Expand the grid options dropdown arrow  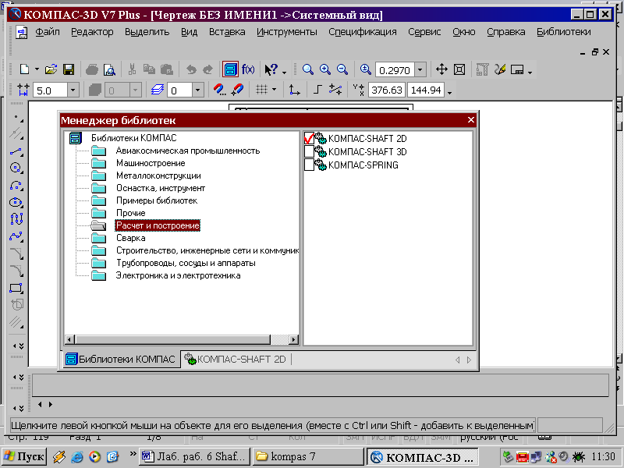point(274,90)
